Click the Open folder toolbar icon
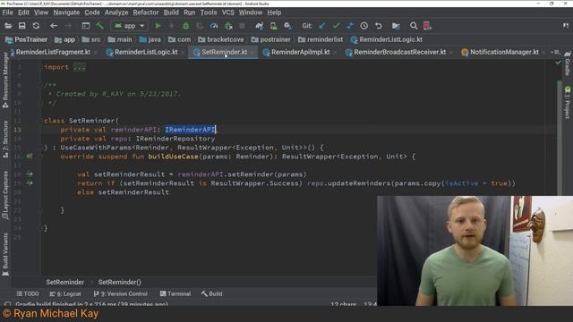The width and height of the screenshot is (573, 322). click(x=8, y=26)
